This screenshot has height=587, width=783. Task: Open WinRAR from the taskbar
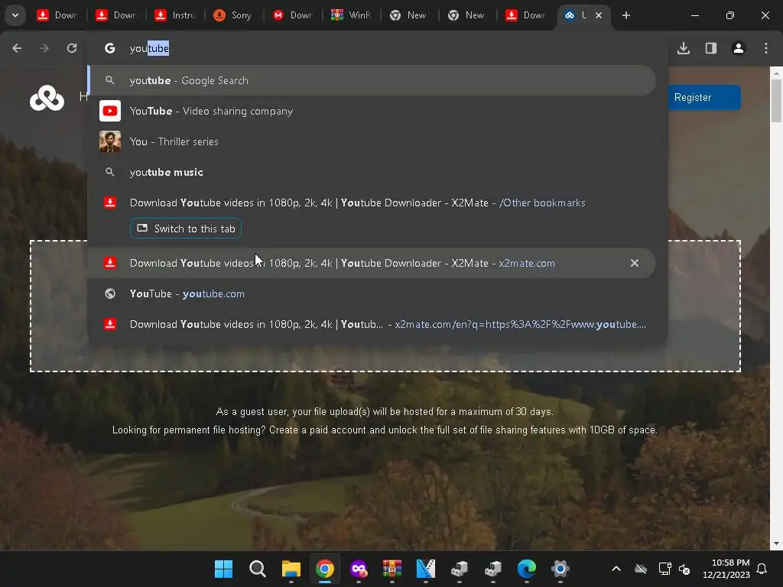(x=392, y=569)
